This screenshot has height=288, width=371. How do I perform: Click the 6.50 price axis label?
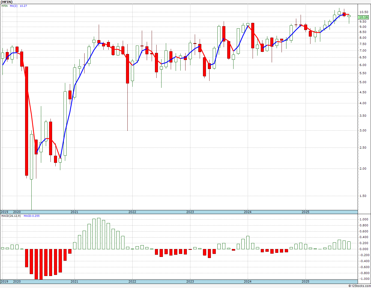pos(363,57)
